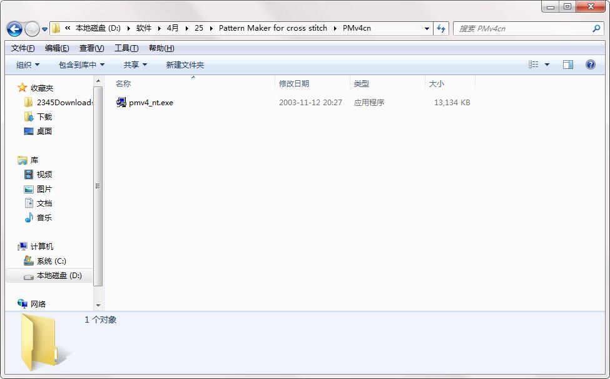Go back with the Back arrow button
Image resolution: width=610 pixels, height=379 pixels.
[14, 29]
